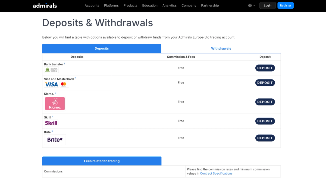
Task: Open the Contract Specifications link
Action: (x=216, y=174)
